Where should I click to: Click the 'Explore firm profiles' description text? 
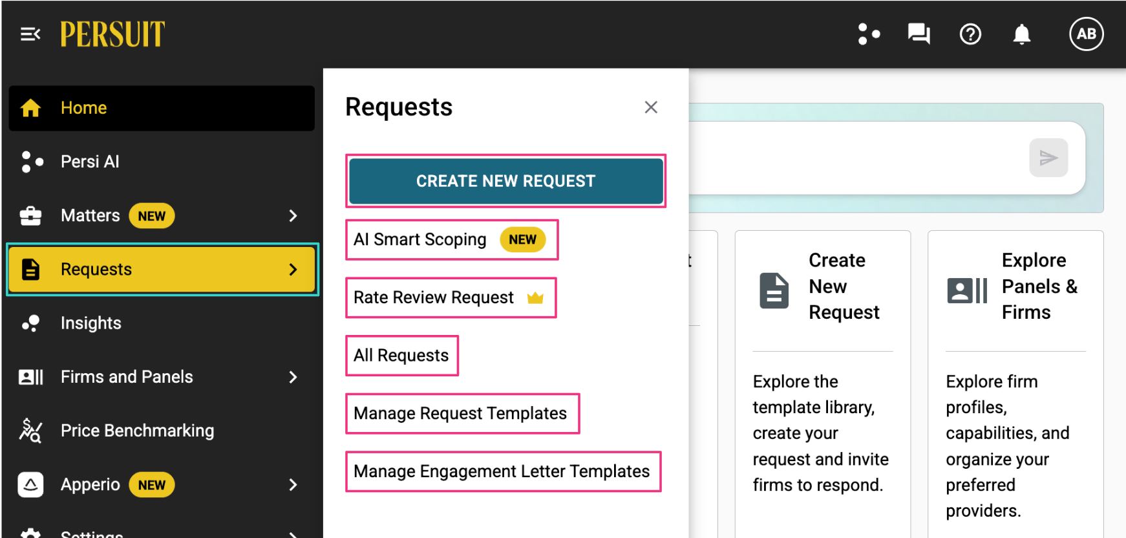(x=1008, y=446)
